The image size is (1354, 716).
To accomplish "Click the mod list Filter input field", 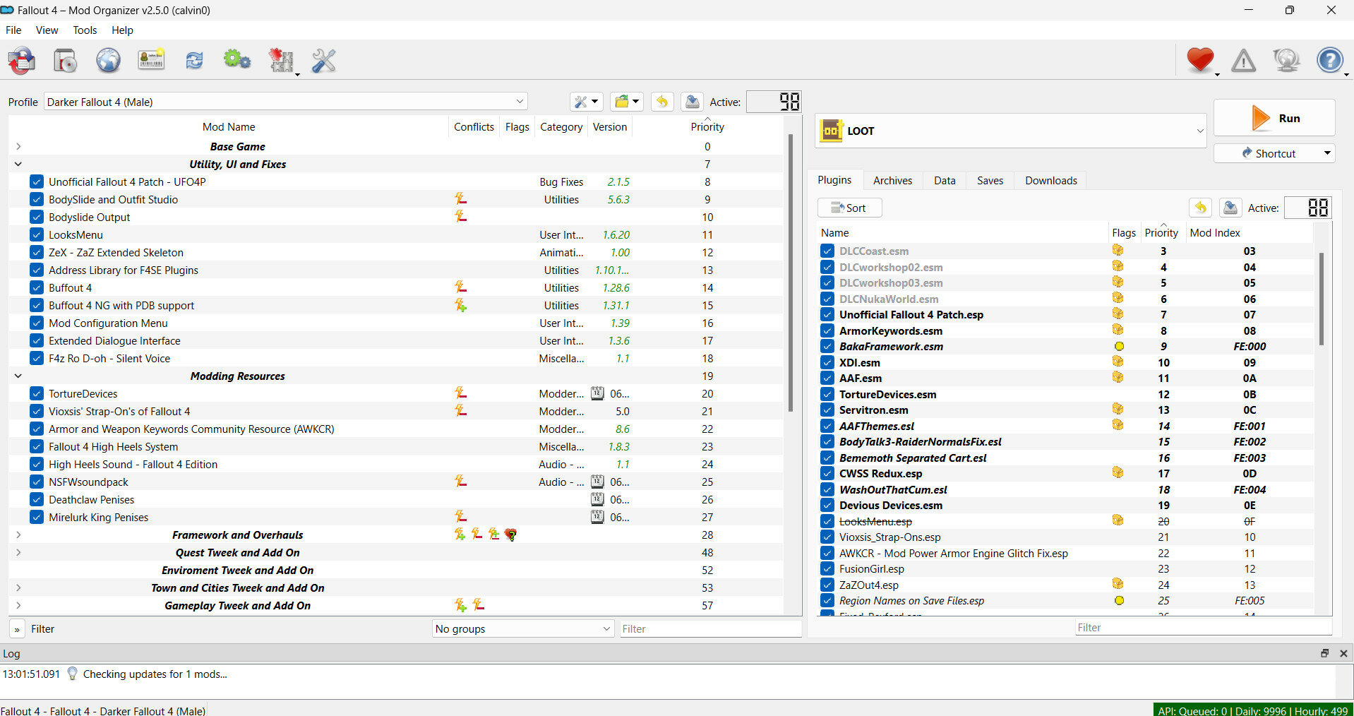I will [710, 628].
